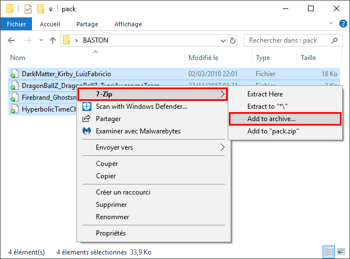The image size is (350, 259).
Task: Choose Extract Here from 7-Zip submenu
Action: tap(265, 94)
